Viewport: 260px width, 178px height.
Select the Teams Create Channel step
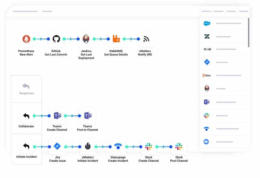pyautogui.click(x=57, y=116)
